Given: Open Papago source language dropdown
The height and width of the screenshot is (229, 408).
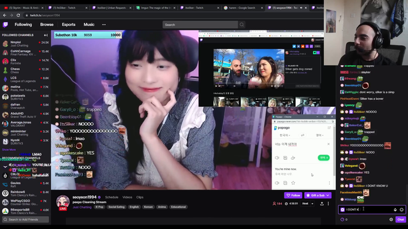Looking at the screenshot, I should (285, 135).
